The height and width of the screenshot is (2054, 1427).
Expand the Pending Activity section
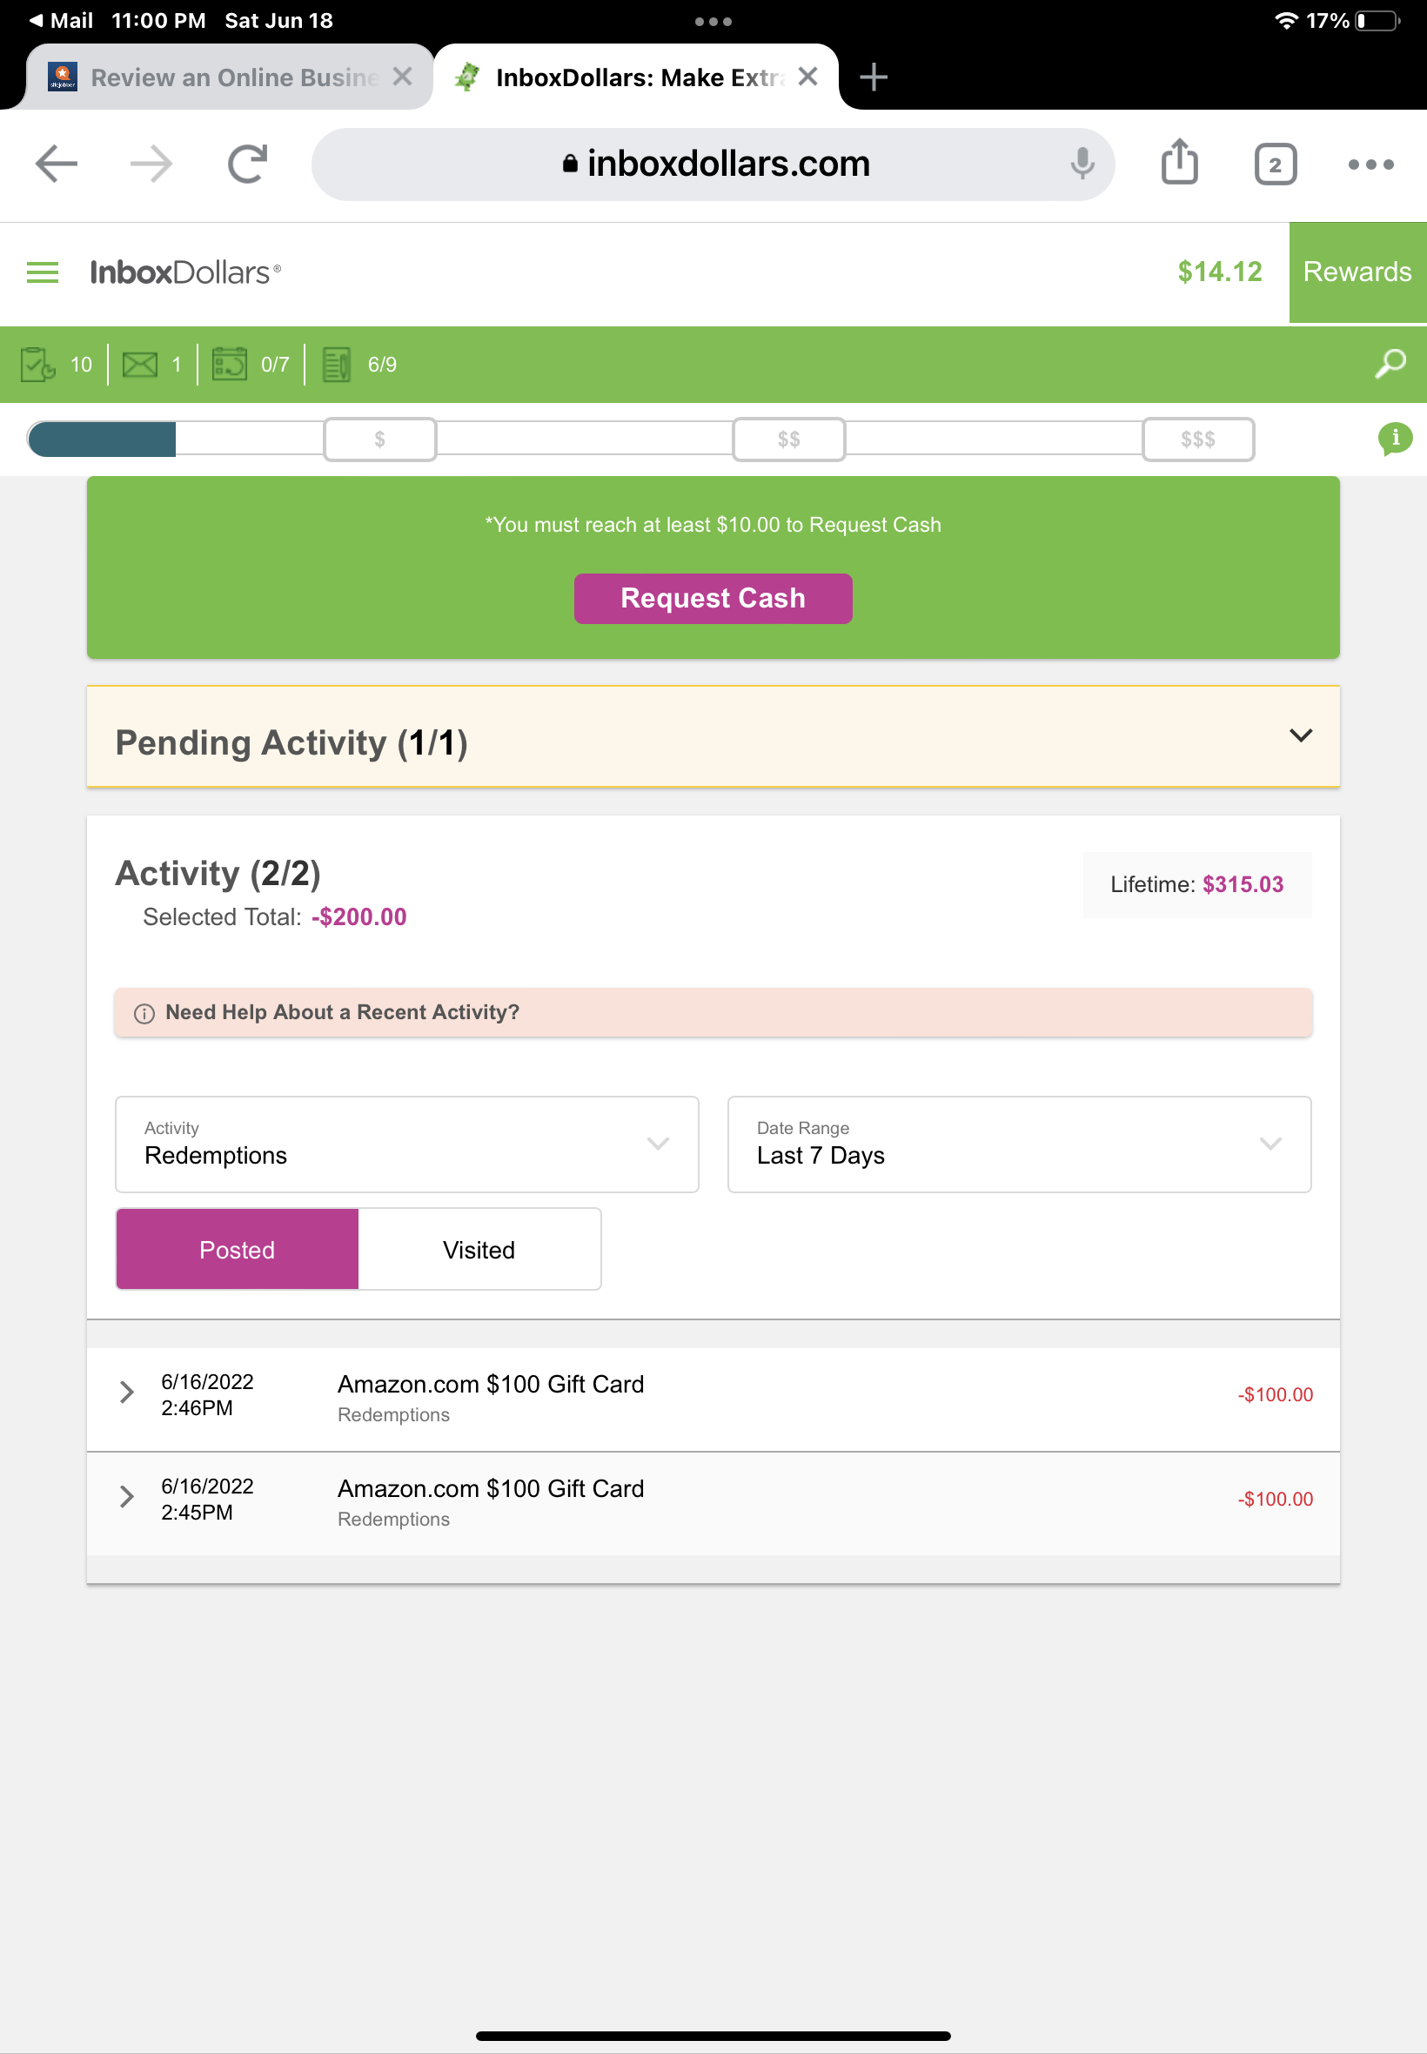click(x=1300, y=735)
